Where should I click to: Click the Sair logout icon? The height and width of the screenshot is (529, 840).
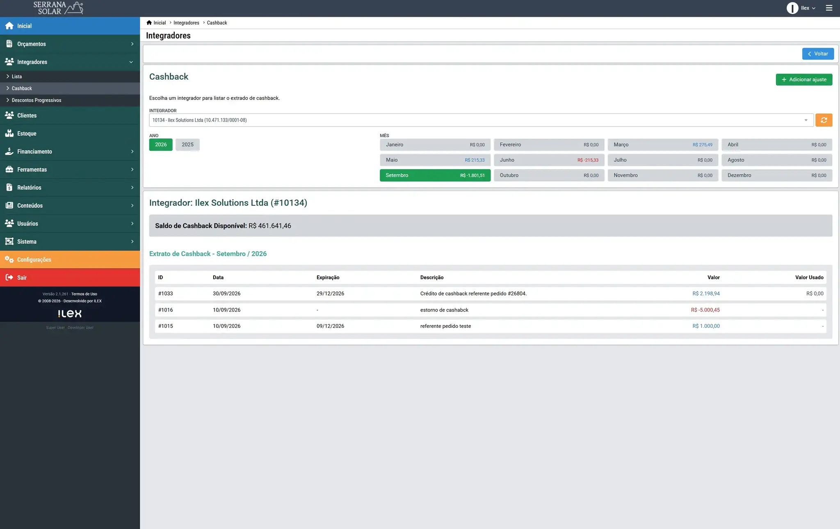(9, 277)
